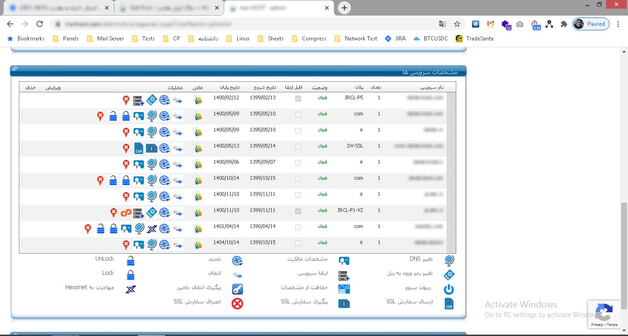This screenshot has width=628, height=336.
Task: Click transfer arrows icon in IRCL-P5 row
Action: tap(177, 100)
